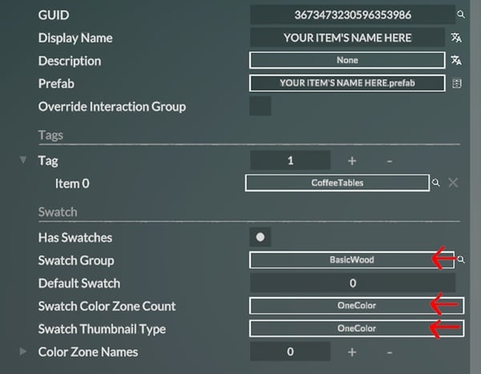Add a tag with the plus button
The height and width of the screenshot is (374, 481).
(x=352, y=161)
